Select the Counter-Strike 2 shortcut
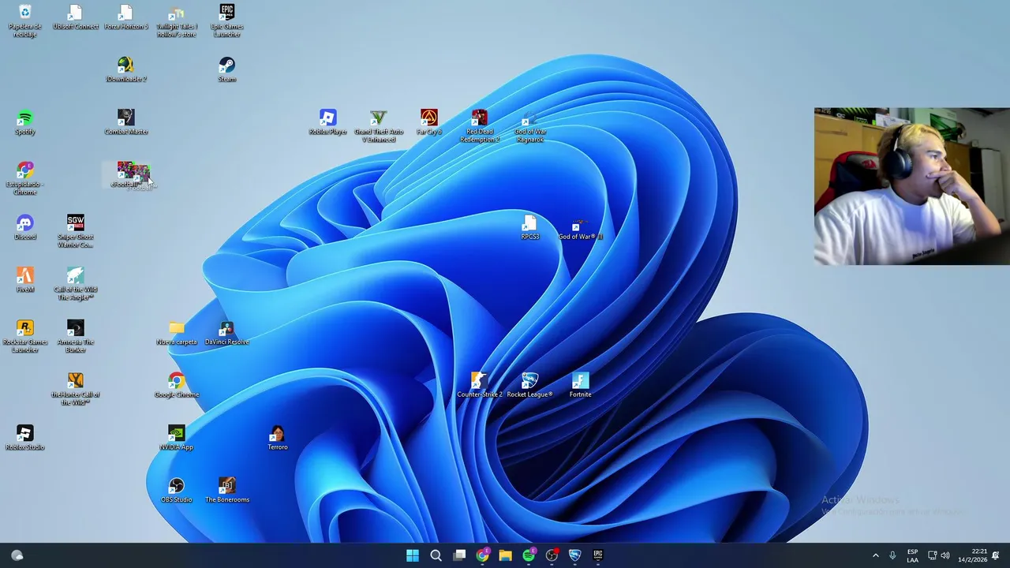This screenshot has width=1010, height=568. (479, 385)
